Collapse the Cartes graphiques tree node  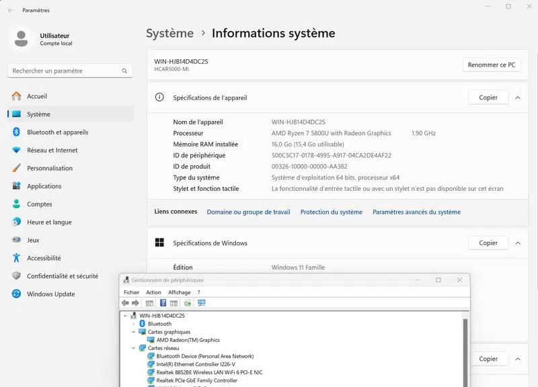(134, 332)
